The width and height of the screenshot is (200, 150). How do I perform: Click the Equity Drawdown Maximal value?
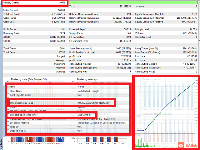click(x=187, y=18)
